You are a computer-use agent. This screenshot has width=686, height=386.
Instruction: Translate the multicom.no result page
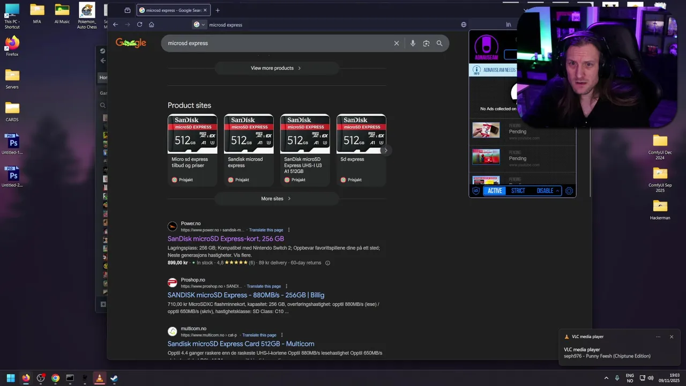click(x=259, y=335)
